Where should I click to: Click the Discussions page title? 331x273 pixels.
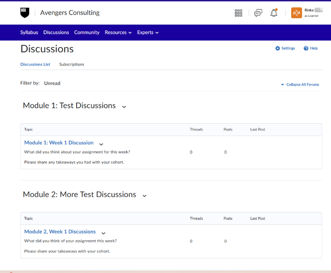click(47, 49)
